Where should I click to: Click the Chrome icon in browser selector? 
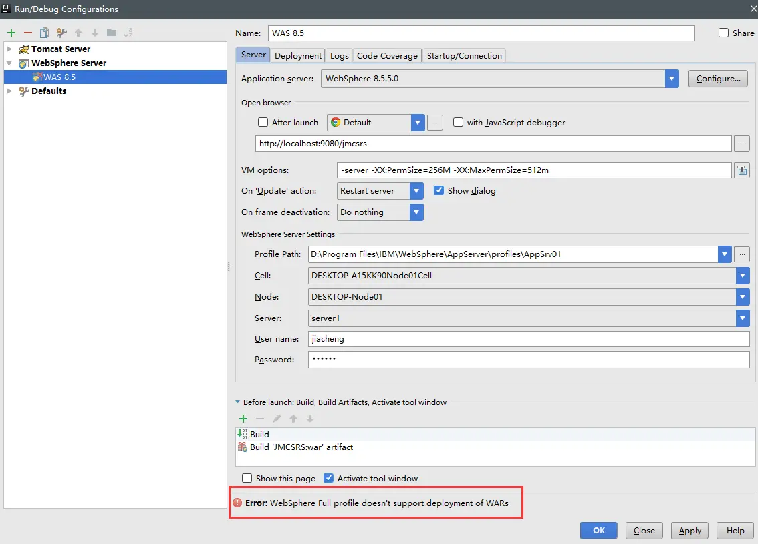(x=336, y=123)
